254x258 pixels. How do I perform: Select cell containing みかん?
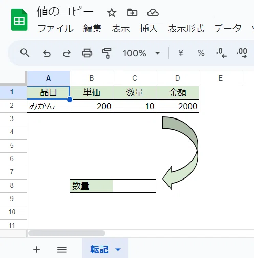point(49,106)
